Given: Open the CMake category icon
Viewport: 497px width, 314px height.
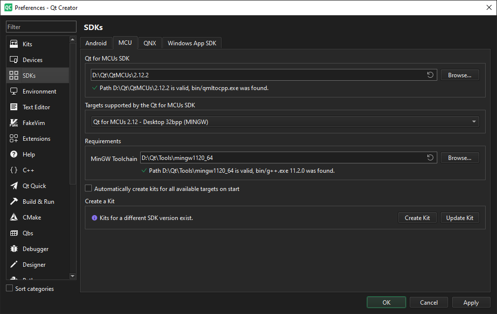Looking at the screenshot, I should 14,217.
